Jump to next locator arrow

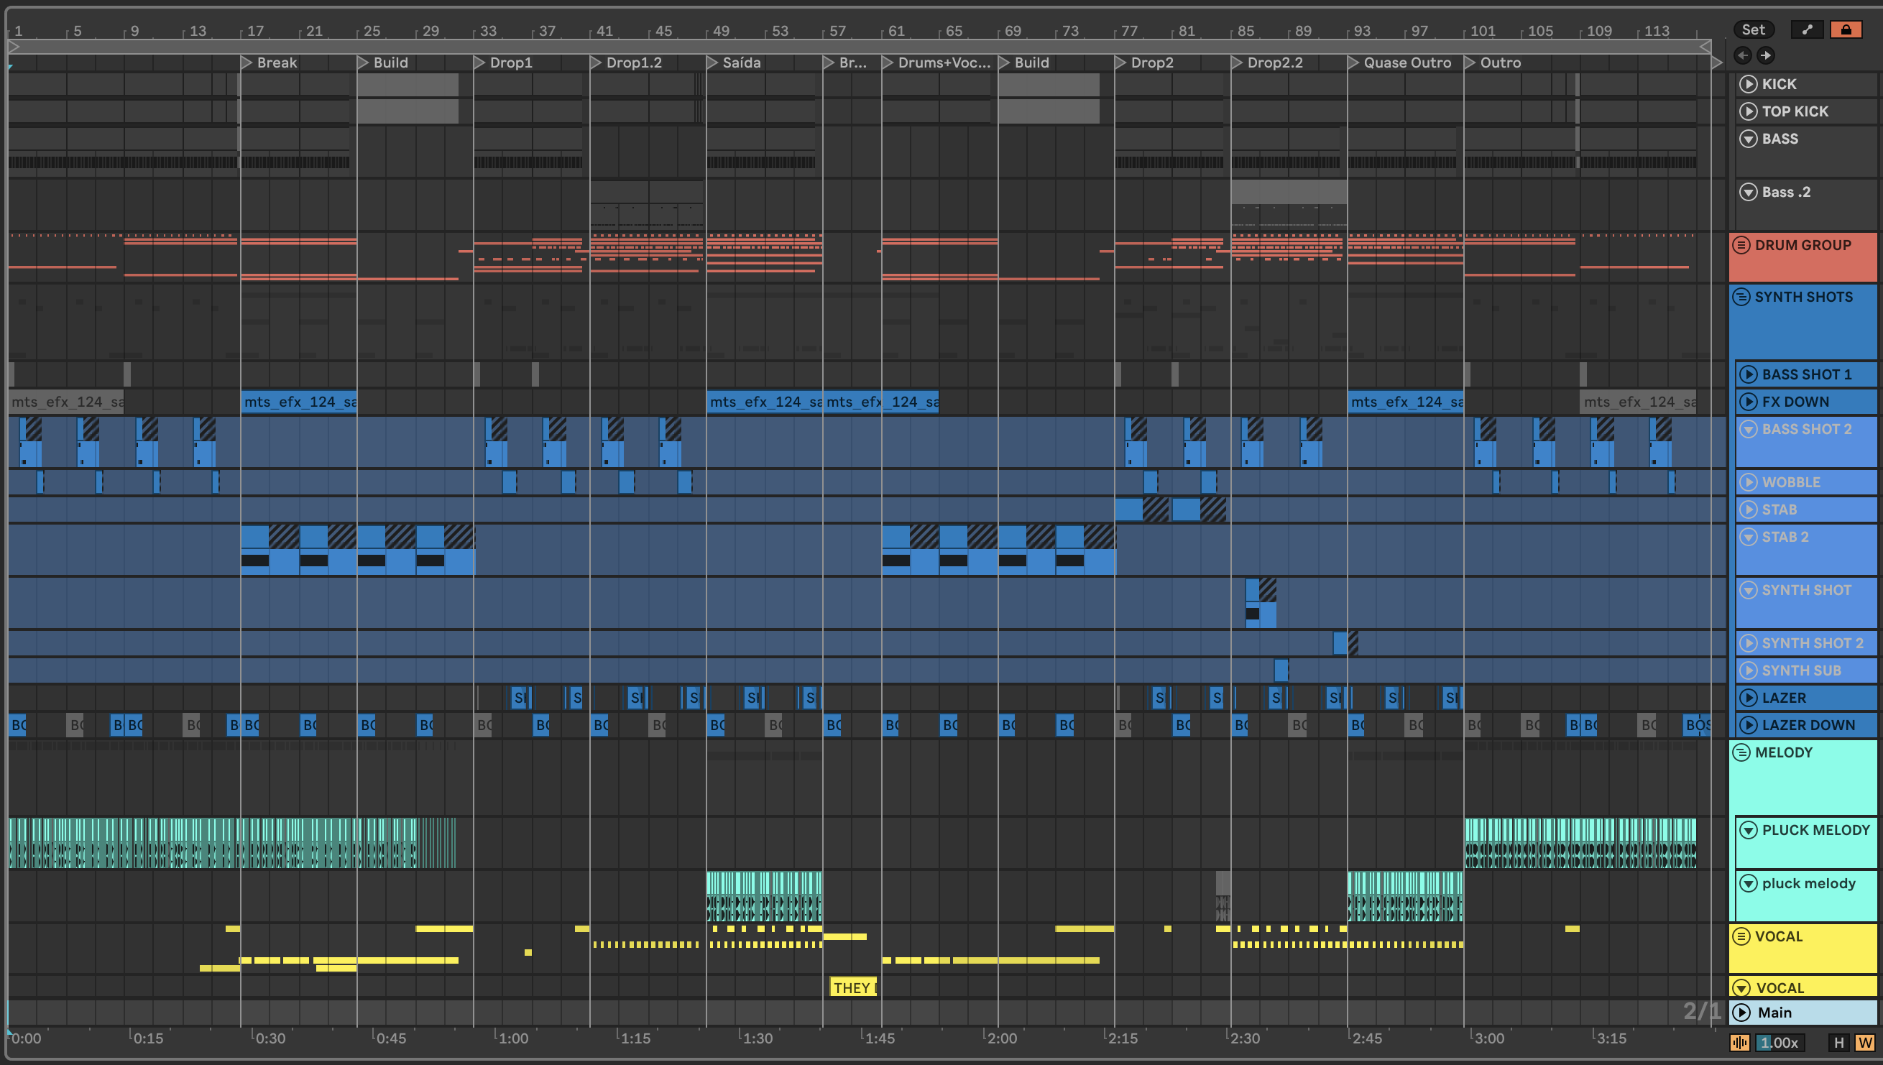tap(1765, 55)
